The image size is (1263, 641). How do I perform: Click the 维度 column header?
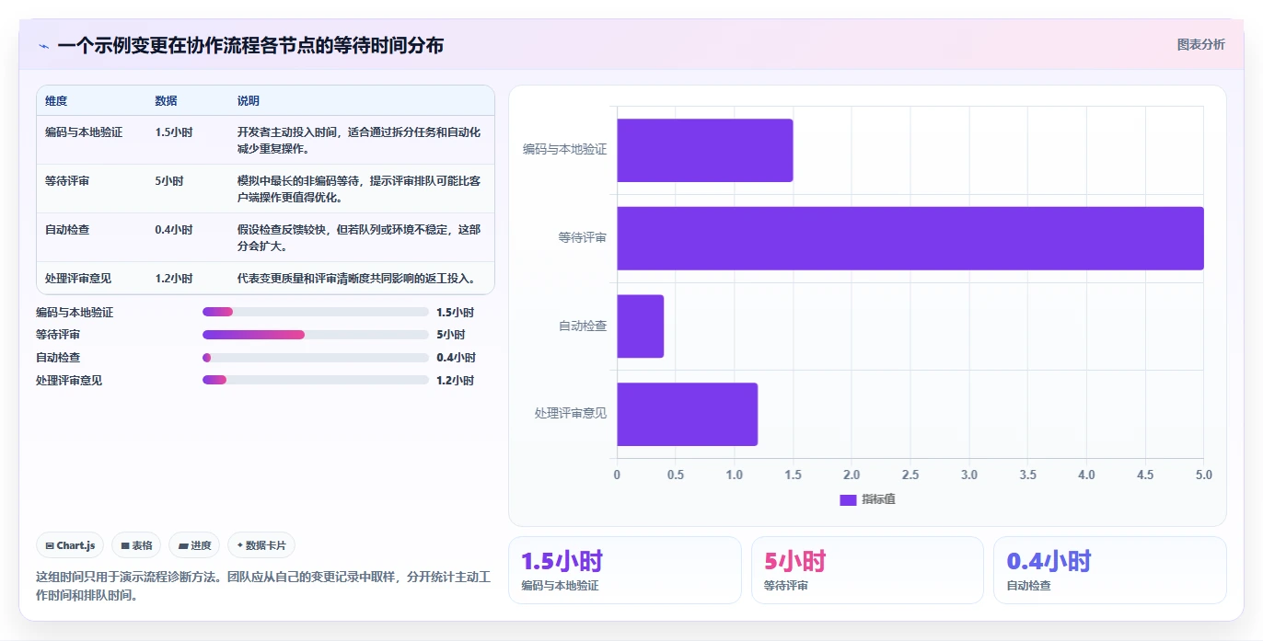(56, 101)
